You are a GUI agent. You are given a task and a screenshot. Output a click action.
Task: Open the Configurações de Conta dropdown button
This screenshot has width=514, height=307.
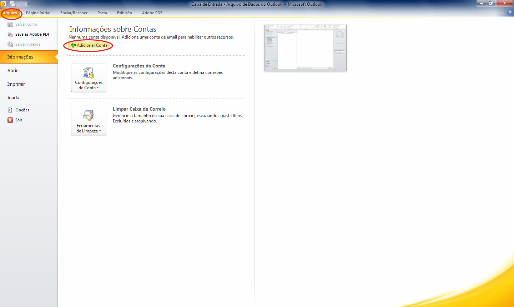coord(89,78)
